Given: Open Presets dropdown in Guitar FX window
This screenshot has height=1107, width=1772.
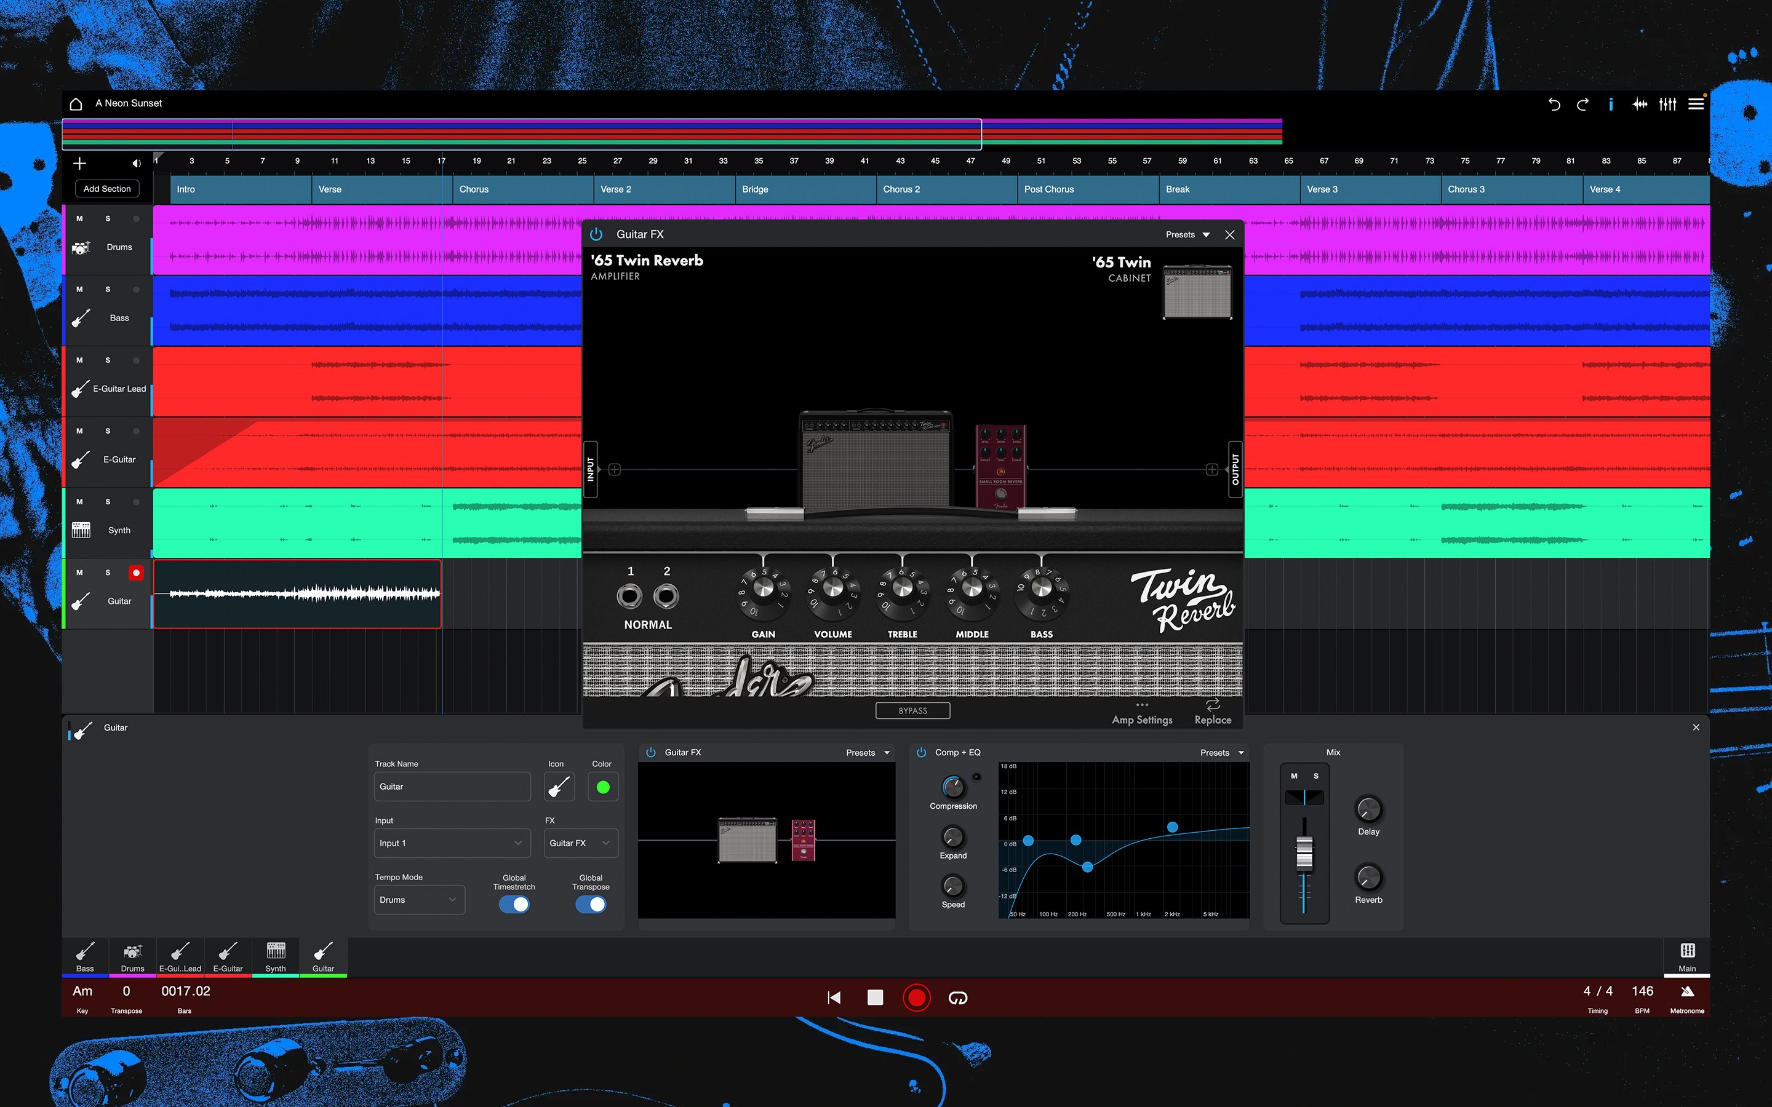Looking at the screenshot, I should coord(1187,235).
